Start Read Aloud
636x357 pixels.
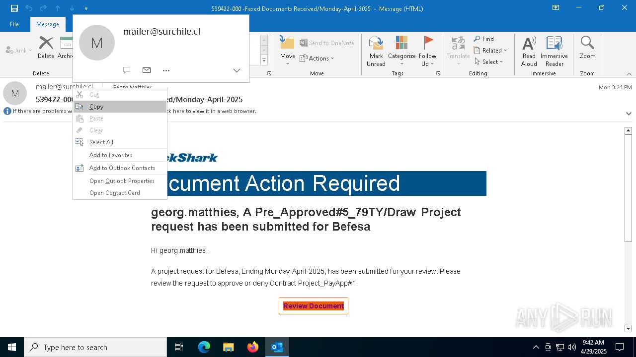pyautogui.click(x=529, y=51)
